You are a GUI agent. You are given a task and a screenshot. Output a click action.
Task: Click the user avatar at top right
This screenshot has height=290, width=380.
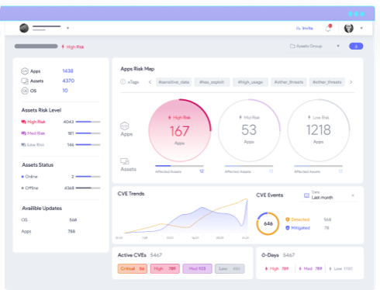point(349,28)
